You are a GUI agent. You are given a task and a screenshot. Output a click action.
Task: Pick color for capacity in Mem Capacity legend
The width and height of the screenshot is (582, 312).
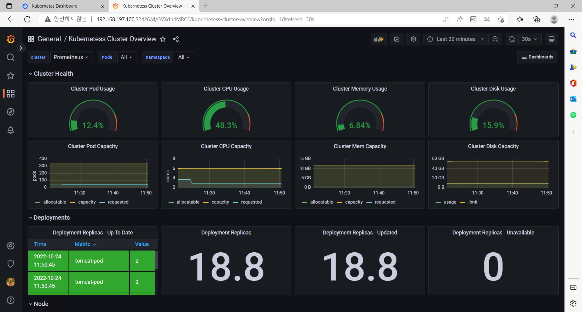click(339, 202)
